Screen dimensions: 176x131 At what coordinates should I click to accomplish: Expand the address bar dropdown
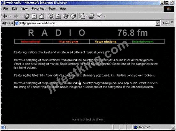[158, 23]
